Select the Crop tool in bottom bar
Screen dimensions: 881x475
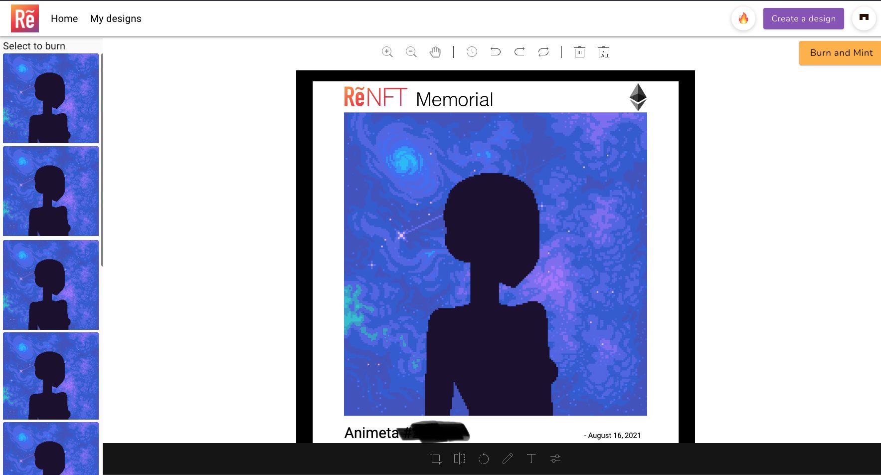(435, 459)
